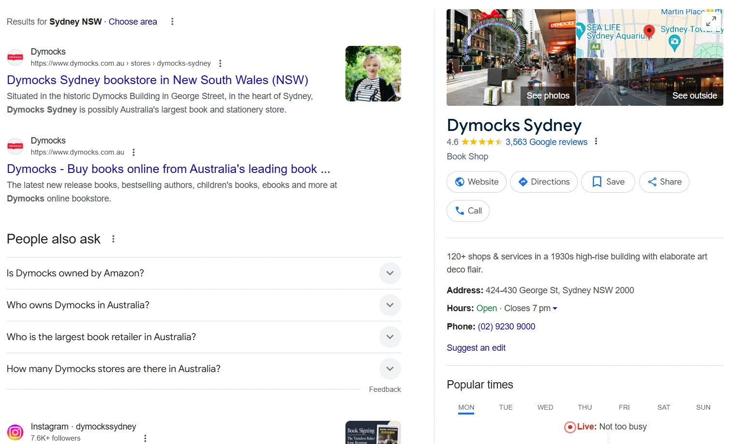This screenshot has width=733, height=444.
Task: Expand the question 'Is Dymocks owned by Amazon?'
Action: click(390, 273)
